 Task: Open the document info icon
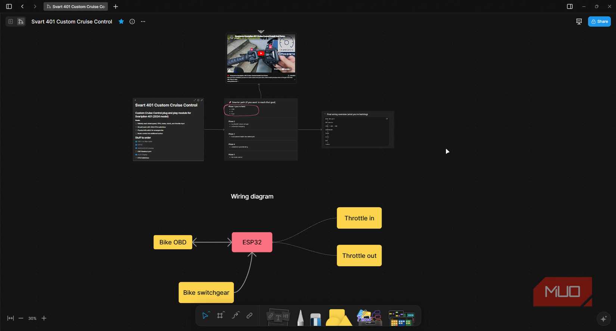[132, 22]
